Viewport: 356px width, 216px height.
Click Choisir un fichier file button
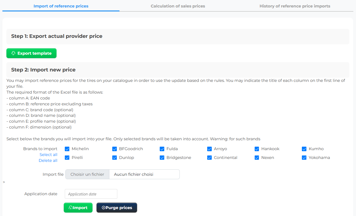pyautogui.click(x=87, y=174)
